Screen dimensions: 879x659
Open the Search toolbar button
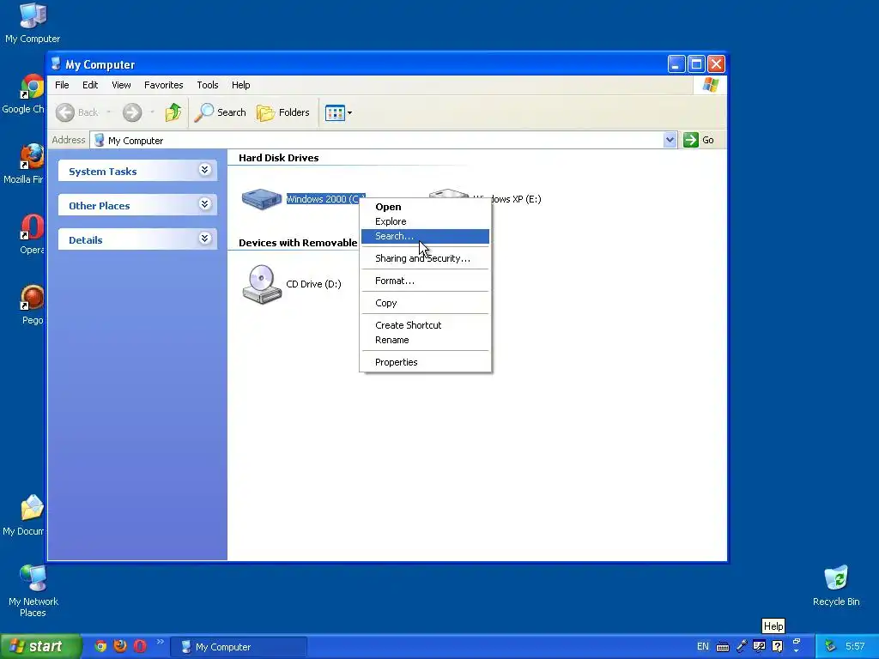(x=221, y=112)
